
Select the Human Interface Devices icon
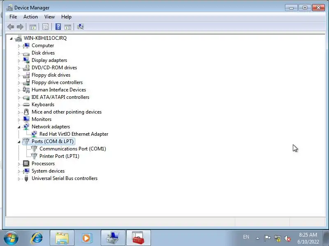[x=26, y=90]
